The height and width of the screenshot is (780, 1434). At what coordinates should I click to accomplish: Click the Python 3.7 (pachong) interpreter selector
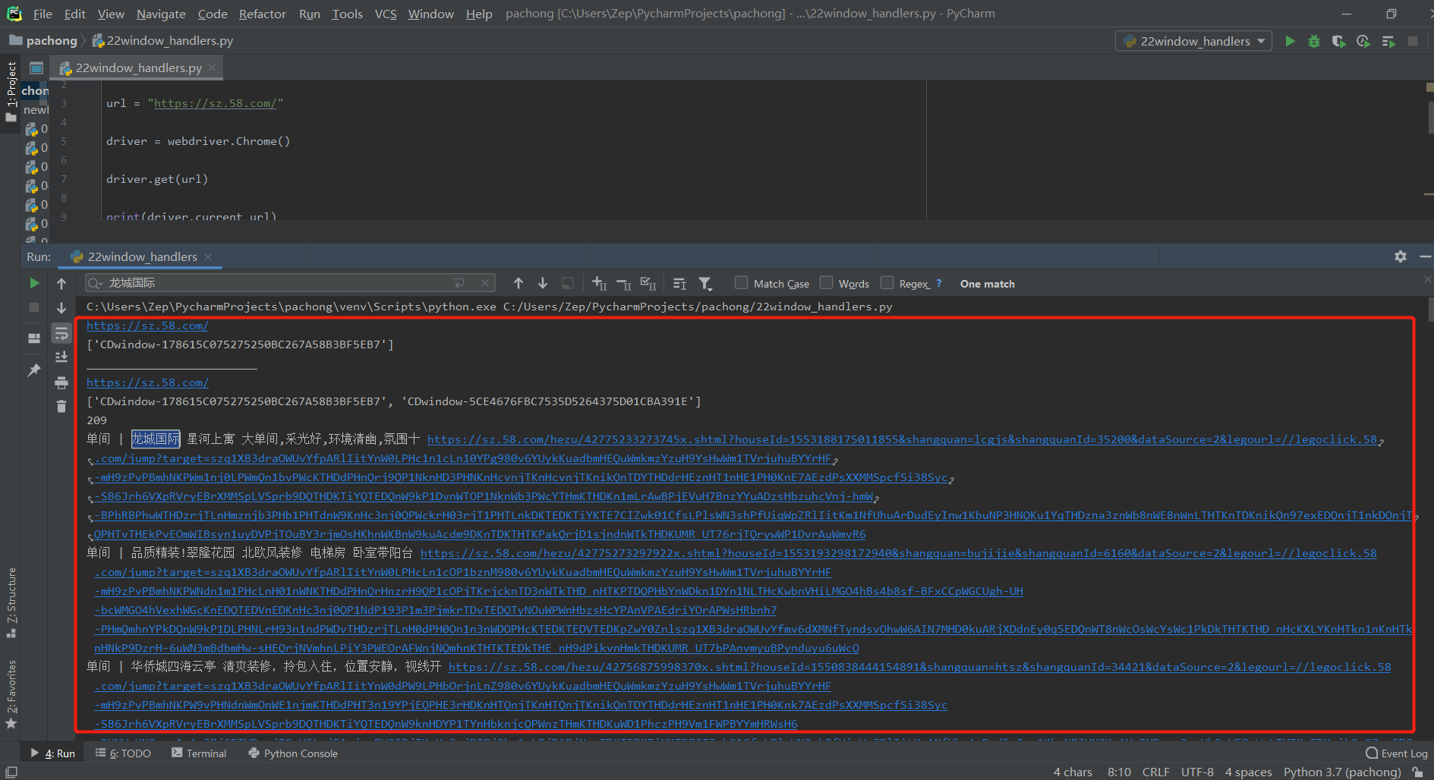pos(1342,772)
